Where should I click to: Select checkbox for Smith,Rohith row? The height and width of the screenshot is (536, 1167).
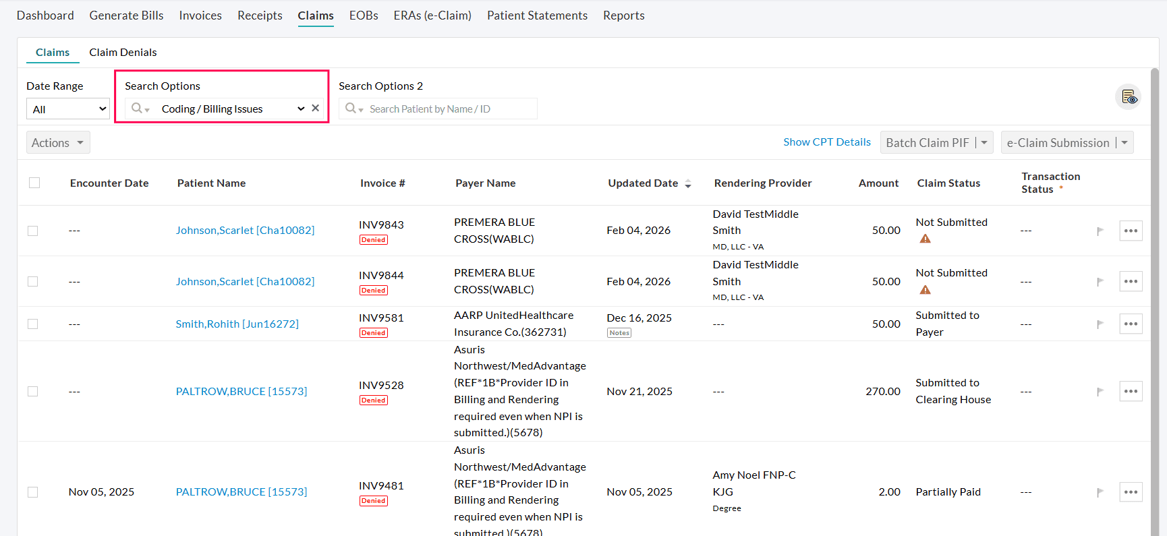point(32,324)
